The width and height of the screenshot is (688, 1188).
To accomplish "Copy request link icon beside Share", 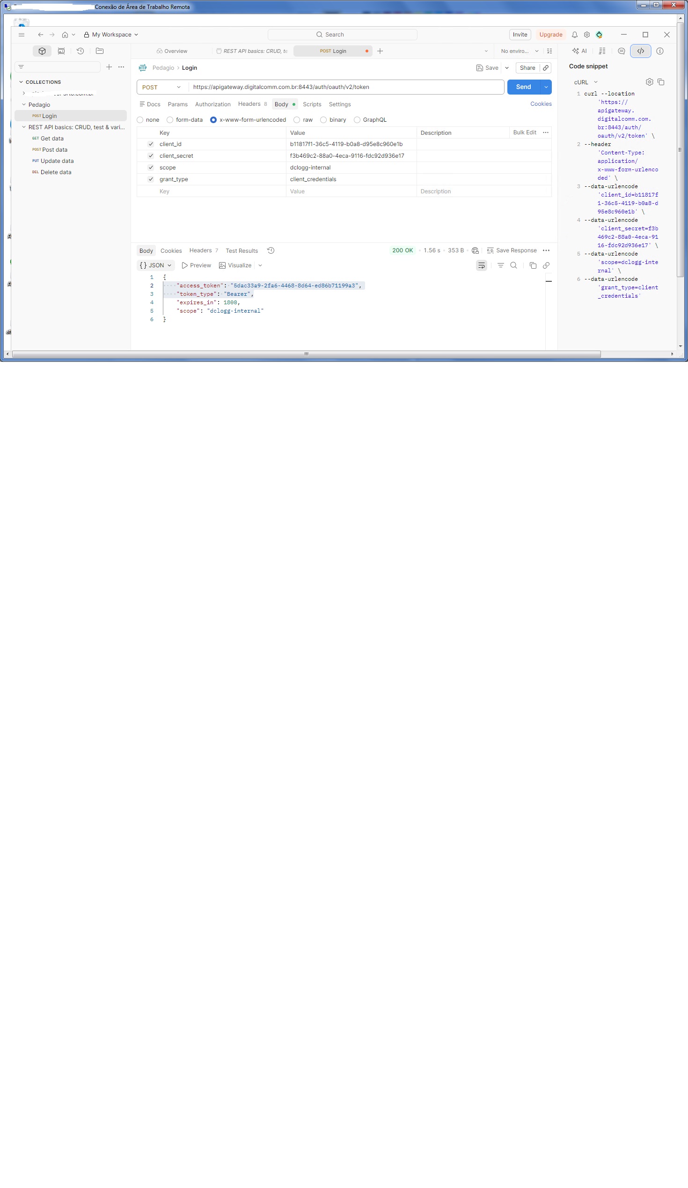I will [x=546, y=68].
